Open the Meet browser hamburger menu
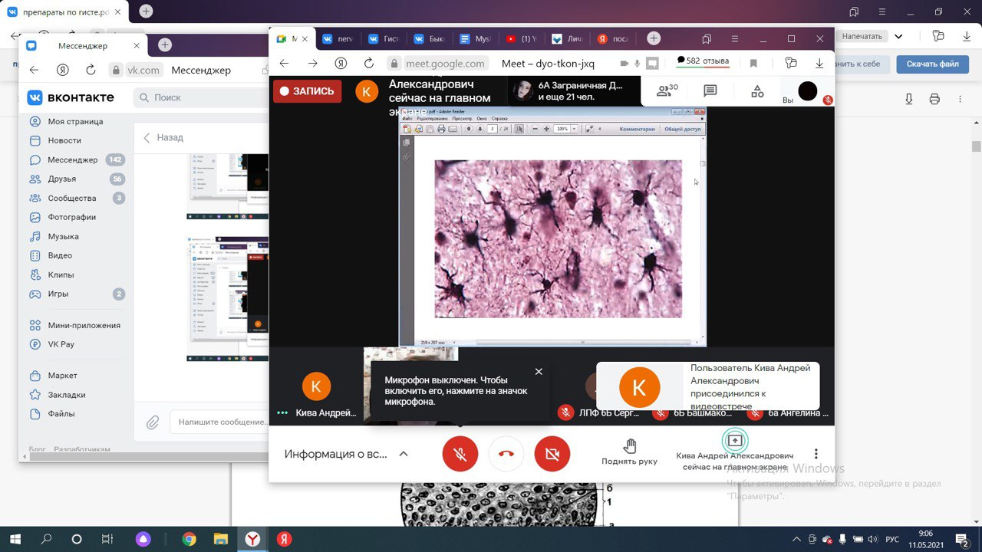The width and height of the screenshot is (982, 552). pyautogui.click(x=736, y=38)
